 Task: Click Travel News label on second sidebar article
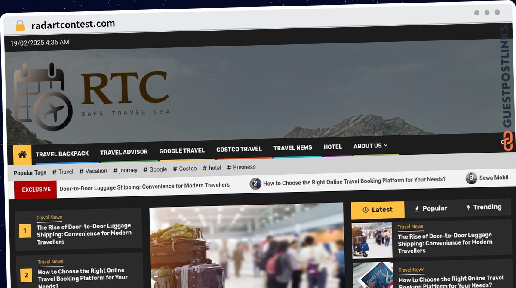[x=412, y=270]
